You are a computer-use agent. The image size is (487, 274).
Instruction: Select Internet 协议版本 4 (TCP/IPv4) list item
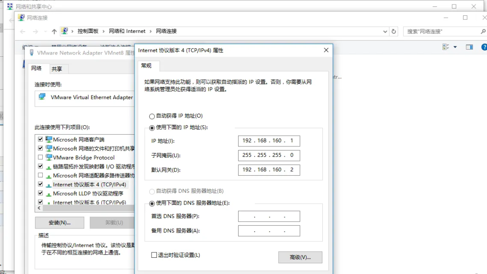point(89,184)
